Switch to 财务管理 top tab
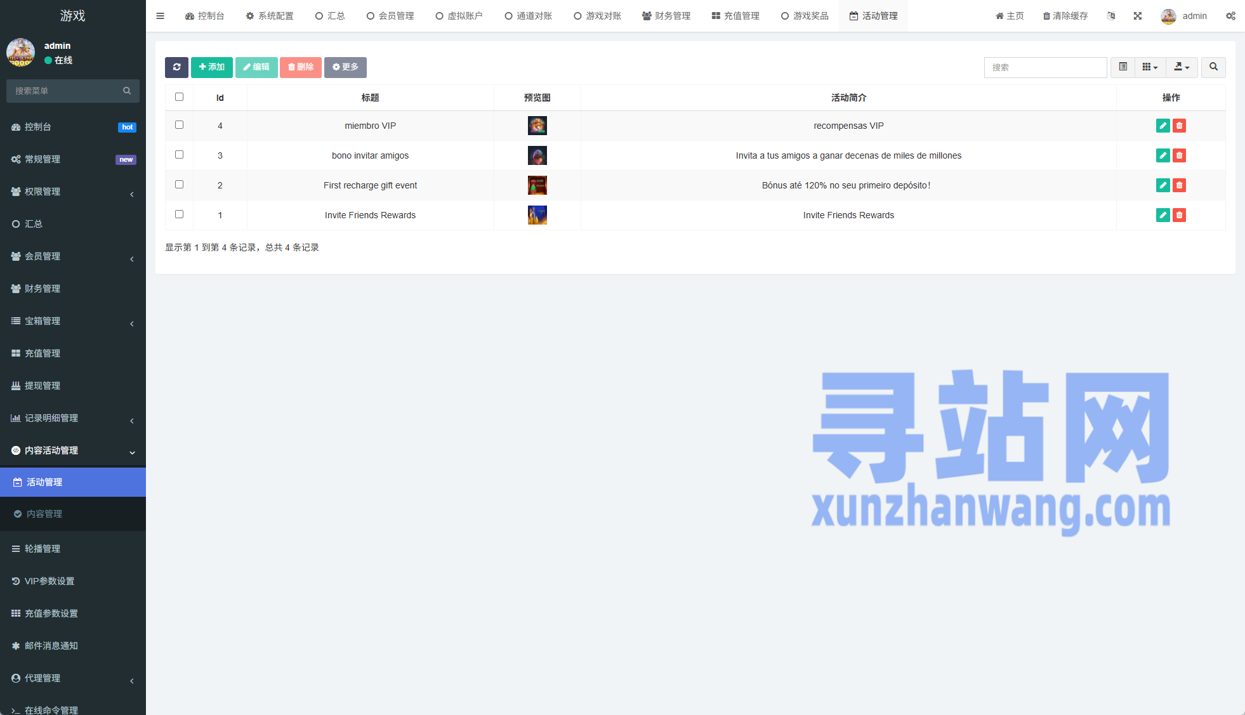Image resolution: width=1245 pixels, height=715 pixels. [666, 16]
